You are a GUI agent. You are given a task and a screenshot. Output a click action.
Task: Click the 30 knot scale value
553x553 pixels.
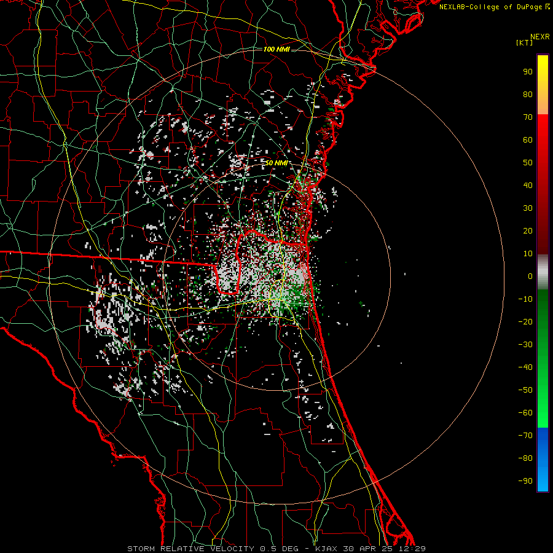coord(528,208)
